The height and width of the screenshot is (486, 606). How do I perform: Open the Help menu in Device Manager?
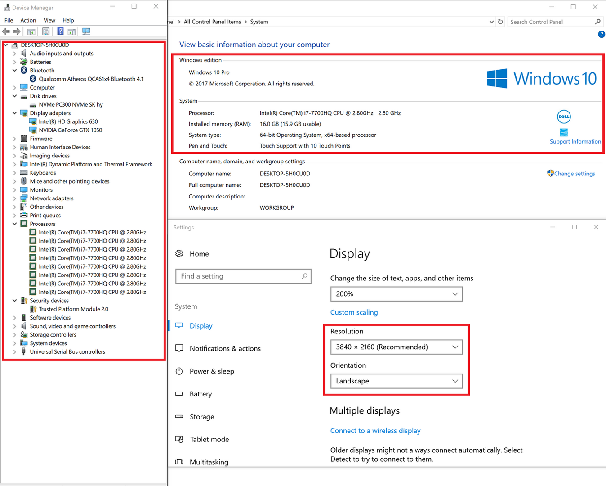click(x=68, y=20)
